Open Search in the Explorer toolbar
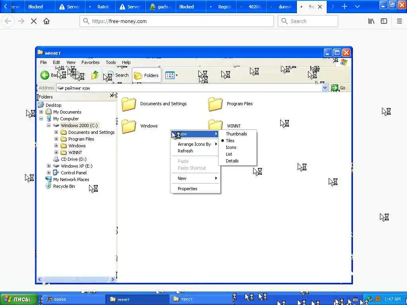The width and height of the screenshot is (407, 305). pos(118,75)
